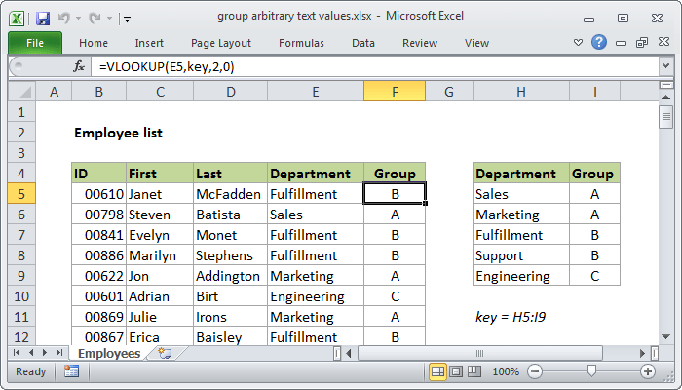
Task: Click the Excel application icon in title bar
Action: coord(17,19)
